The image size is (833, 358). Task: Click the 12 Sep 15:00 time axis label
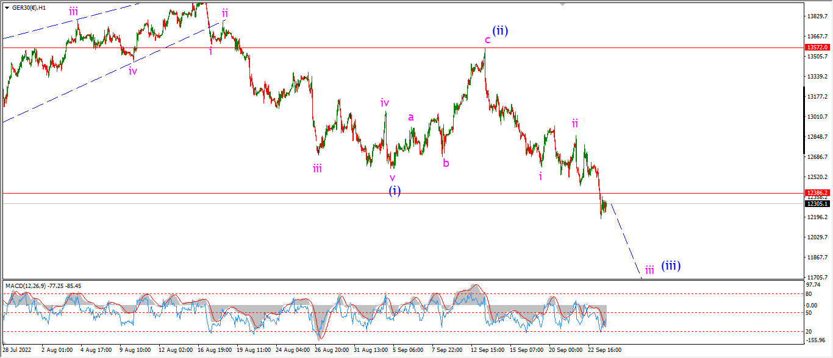[487, 350]
